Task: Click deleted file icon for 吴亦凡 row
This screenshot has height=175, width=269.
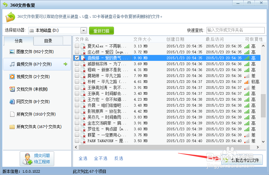Action: pyautogui.click(x=83, y=117)
